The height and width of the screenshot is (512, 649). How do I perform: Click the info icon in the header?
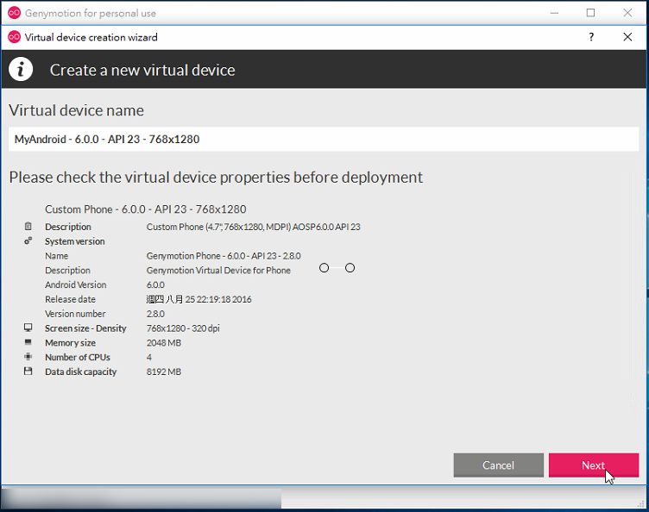click(21, 70)
